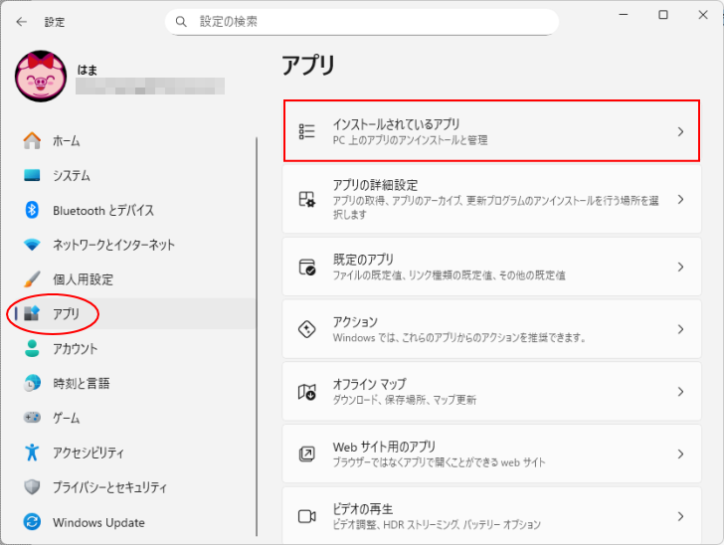Click PC 上のアプリのアンインストールと管理 description
This screenshot has height=545, width=724.
pyautogui.click(x=410, y=140)
